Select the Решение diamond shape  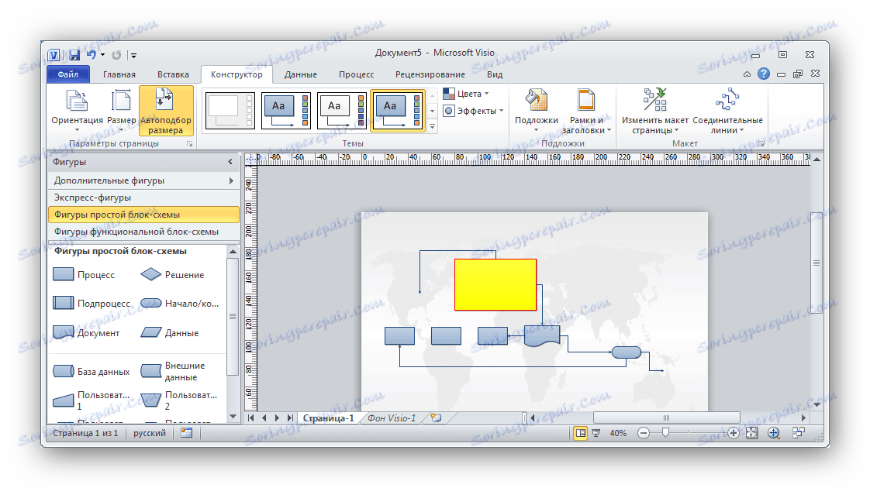(172, 274)
